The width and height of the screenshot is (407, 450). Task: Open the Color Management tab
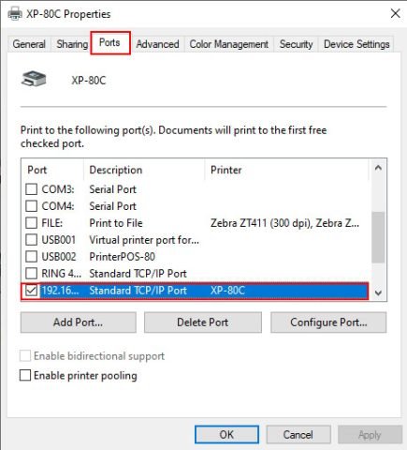point(229,44)
